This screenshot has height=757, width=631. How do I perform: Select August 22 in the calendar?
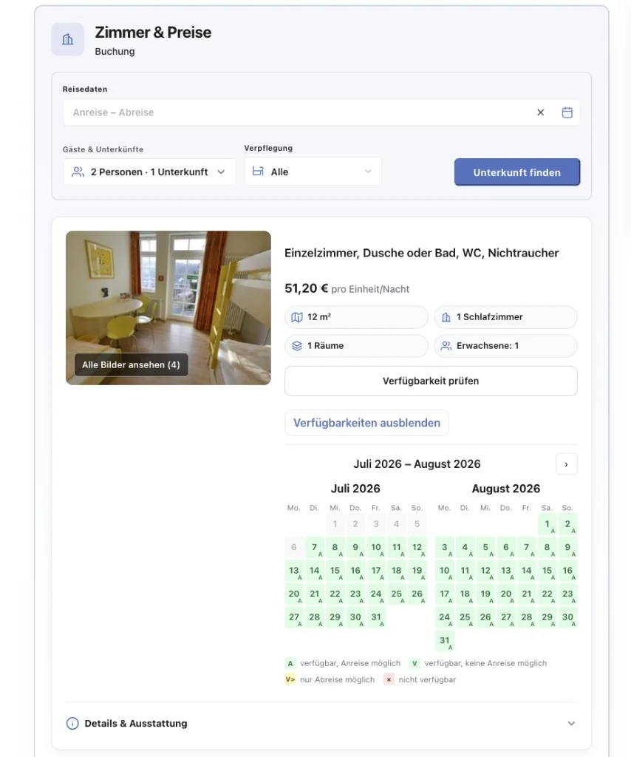point(547,594)
